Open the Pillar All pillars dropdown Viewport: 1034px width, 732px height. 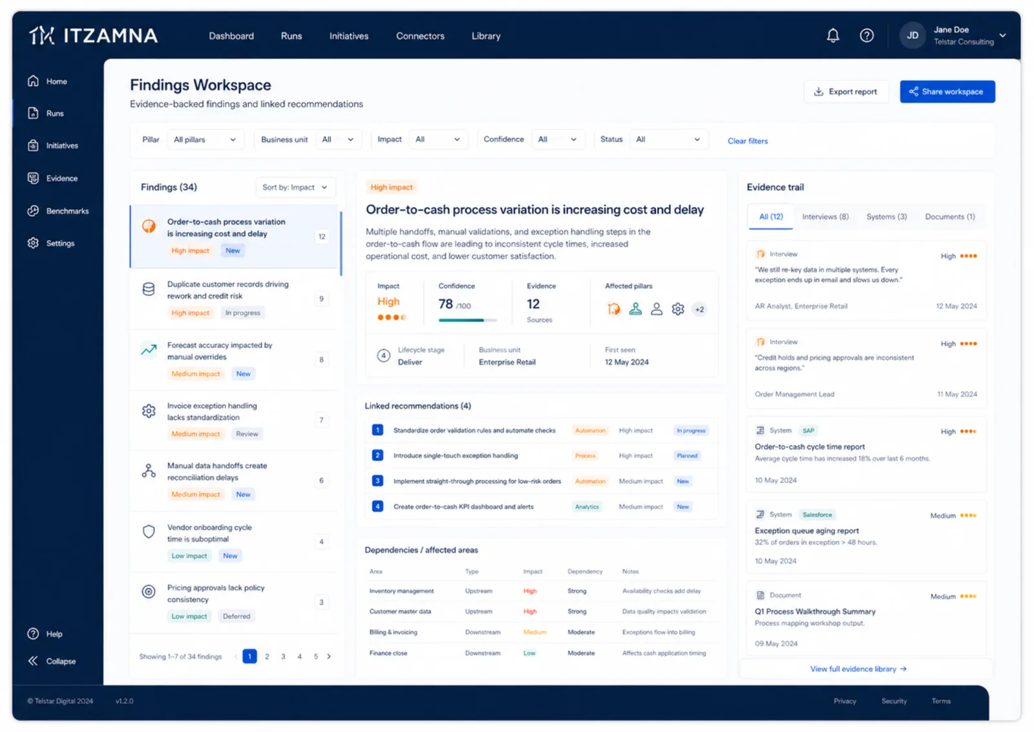tap(205, 140)
